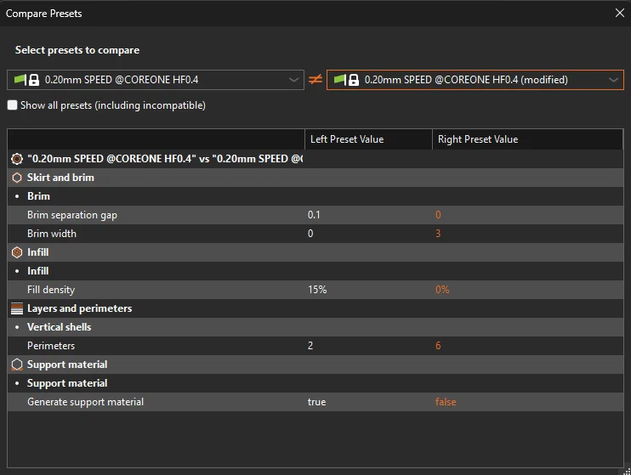Click the Brim width label

click(52, 234)
